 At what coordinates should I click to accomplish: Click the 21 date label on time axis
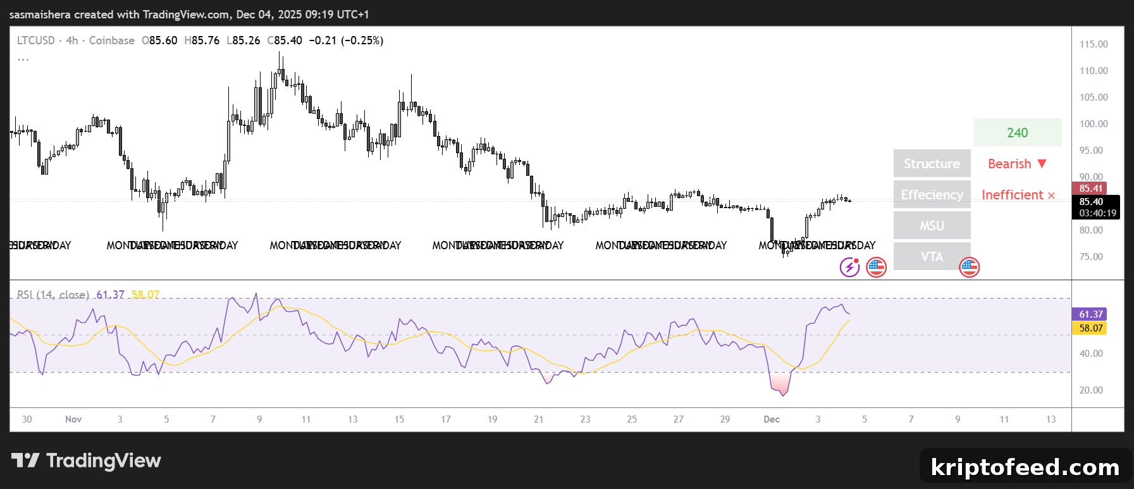click(538, 419)
